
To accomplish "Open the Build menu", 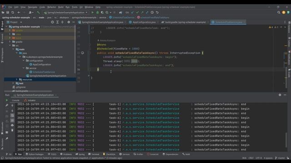I will tap(60, 7).
